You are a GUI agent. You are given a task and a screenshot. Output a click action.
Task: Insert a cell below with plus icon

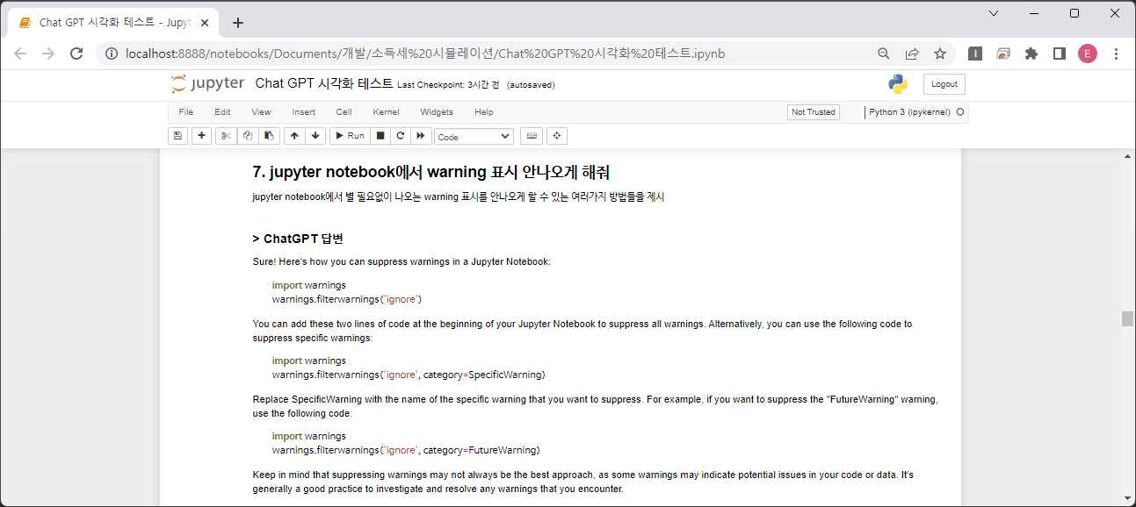(202, 136)
